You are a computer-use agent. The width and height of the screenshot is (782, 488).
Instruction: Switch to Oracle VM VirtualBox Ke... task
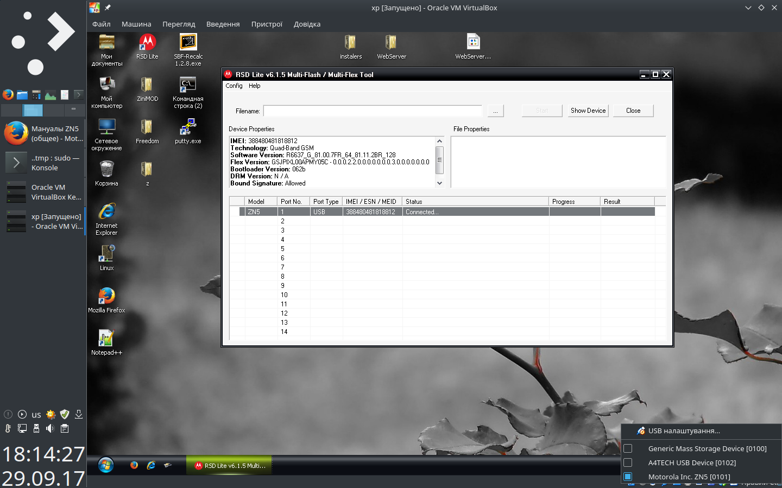pyautogui.click(x=43, y=192)
